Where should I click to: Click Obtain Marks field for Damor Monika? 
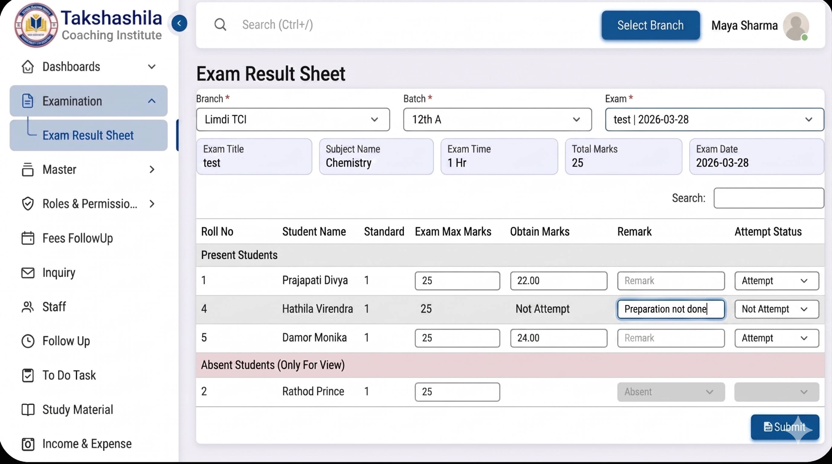tap(558, 338)
